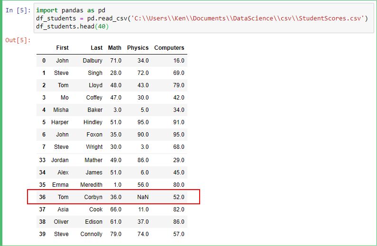The image size is (377, 246).
Task: Click first name Oliver
Action: 61,222
